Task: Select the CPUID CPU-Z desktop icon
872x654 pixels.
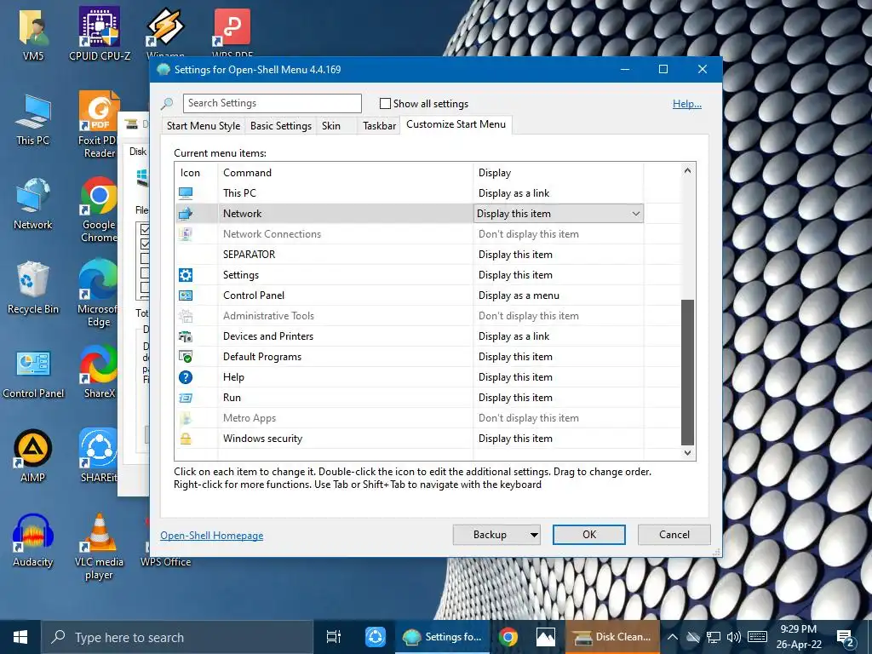Action: pyautogui.click(x=100, y=33)
